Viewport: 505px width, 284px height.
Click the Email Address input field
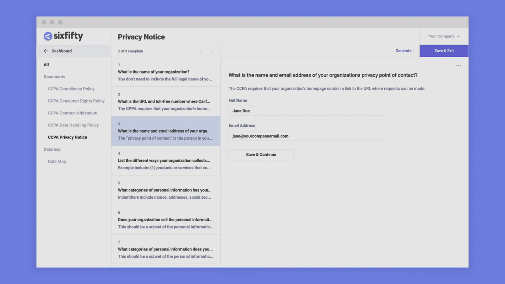(307, 136)
